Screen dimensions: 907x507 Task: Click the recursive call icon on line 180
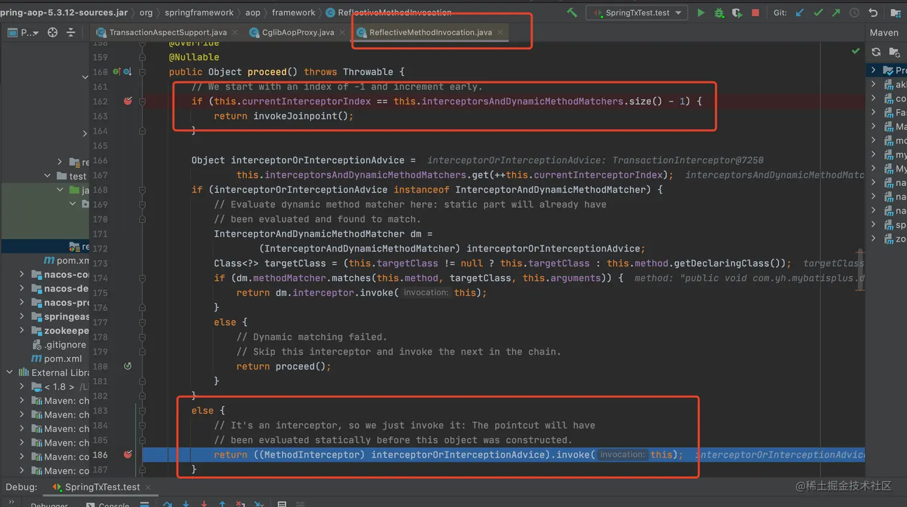(x=128, y=366)
